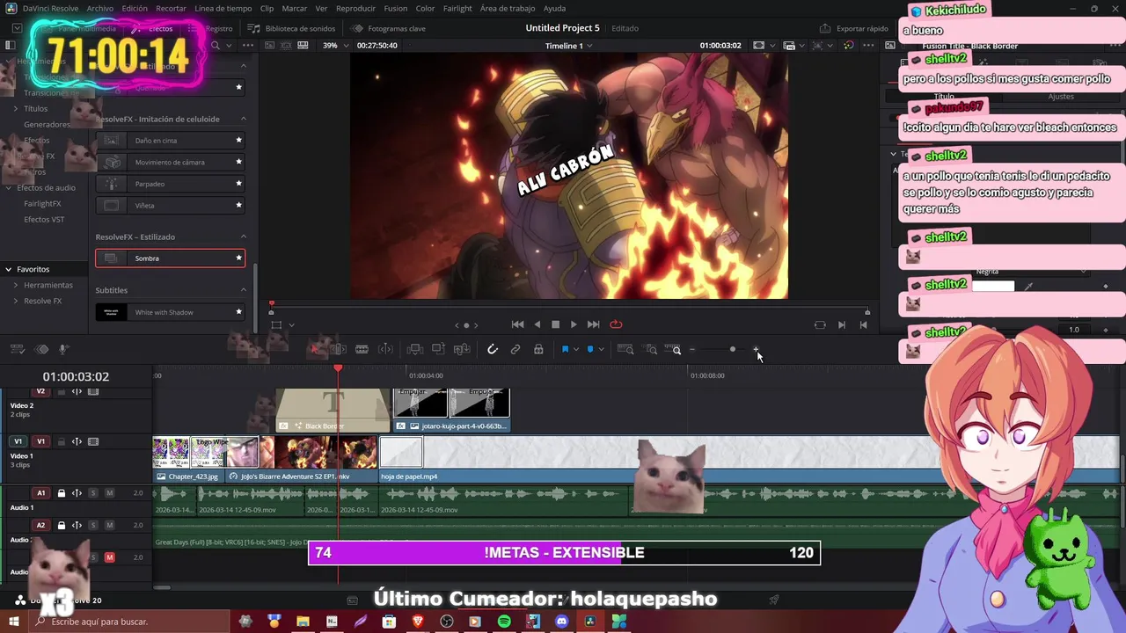The width and height of the screenshot is (1126, 633).
Task: Toggle A2 track lock padlock
Action: 61,525
